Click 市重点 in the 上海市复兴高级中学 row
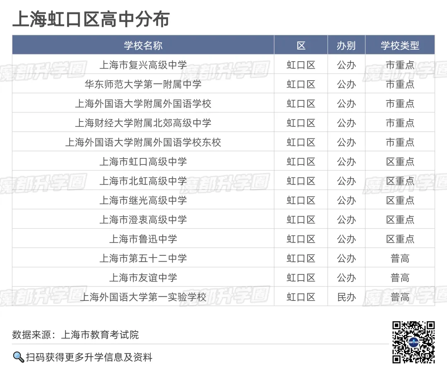 coord(400,64)
